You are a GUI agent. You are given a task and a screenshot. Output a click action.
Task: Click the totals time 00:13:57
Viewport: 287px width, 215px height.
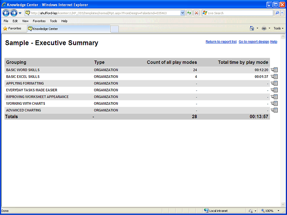coord(259,116)
